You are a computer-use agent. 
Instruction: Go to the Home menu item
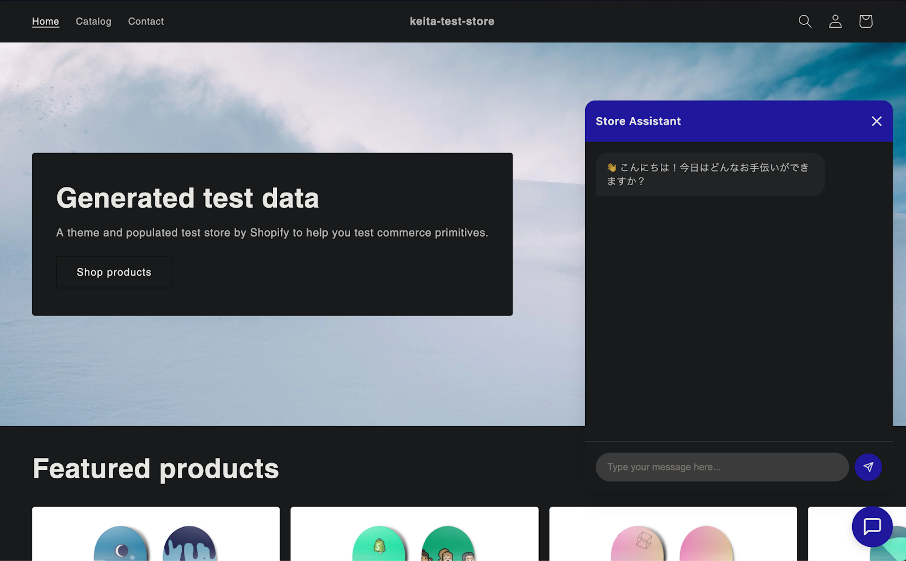coord(45,22)
